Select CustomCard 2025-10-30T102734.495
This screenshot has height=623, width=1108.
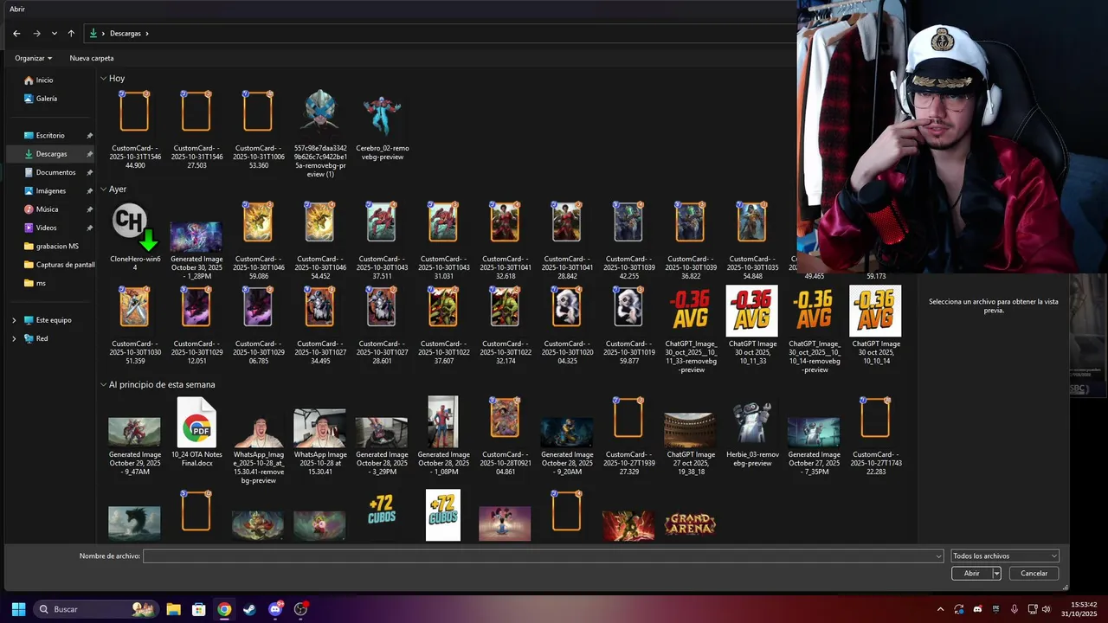point(320,325)
